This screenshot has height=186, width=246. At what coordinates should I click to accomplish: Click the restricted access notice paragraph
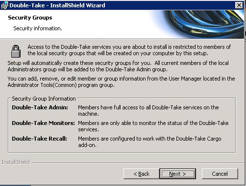click(x=129, y=50)
